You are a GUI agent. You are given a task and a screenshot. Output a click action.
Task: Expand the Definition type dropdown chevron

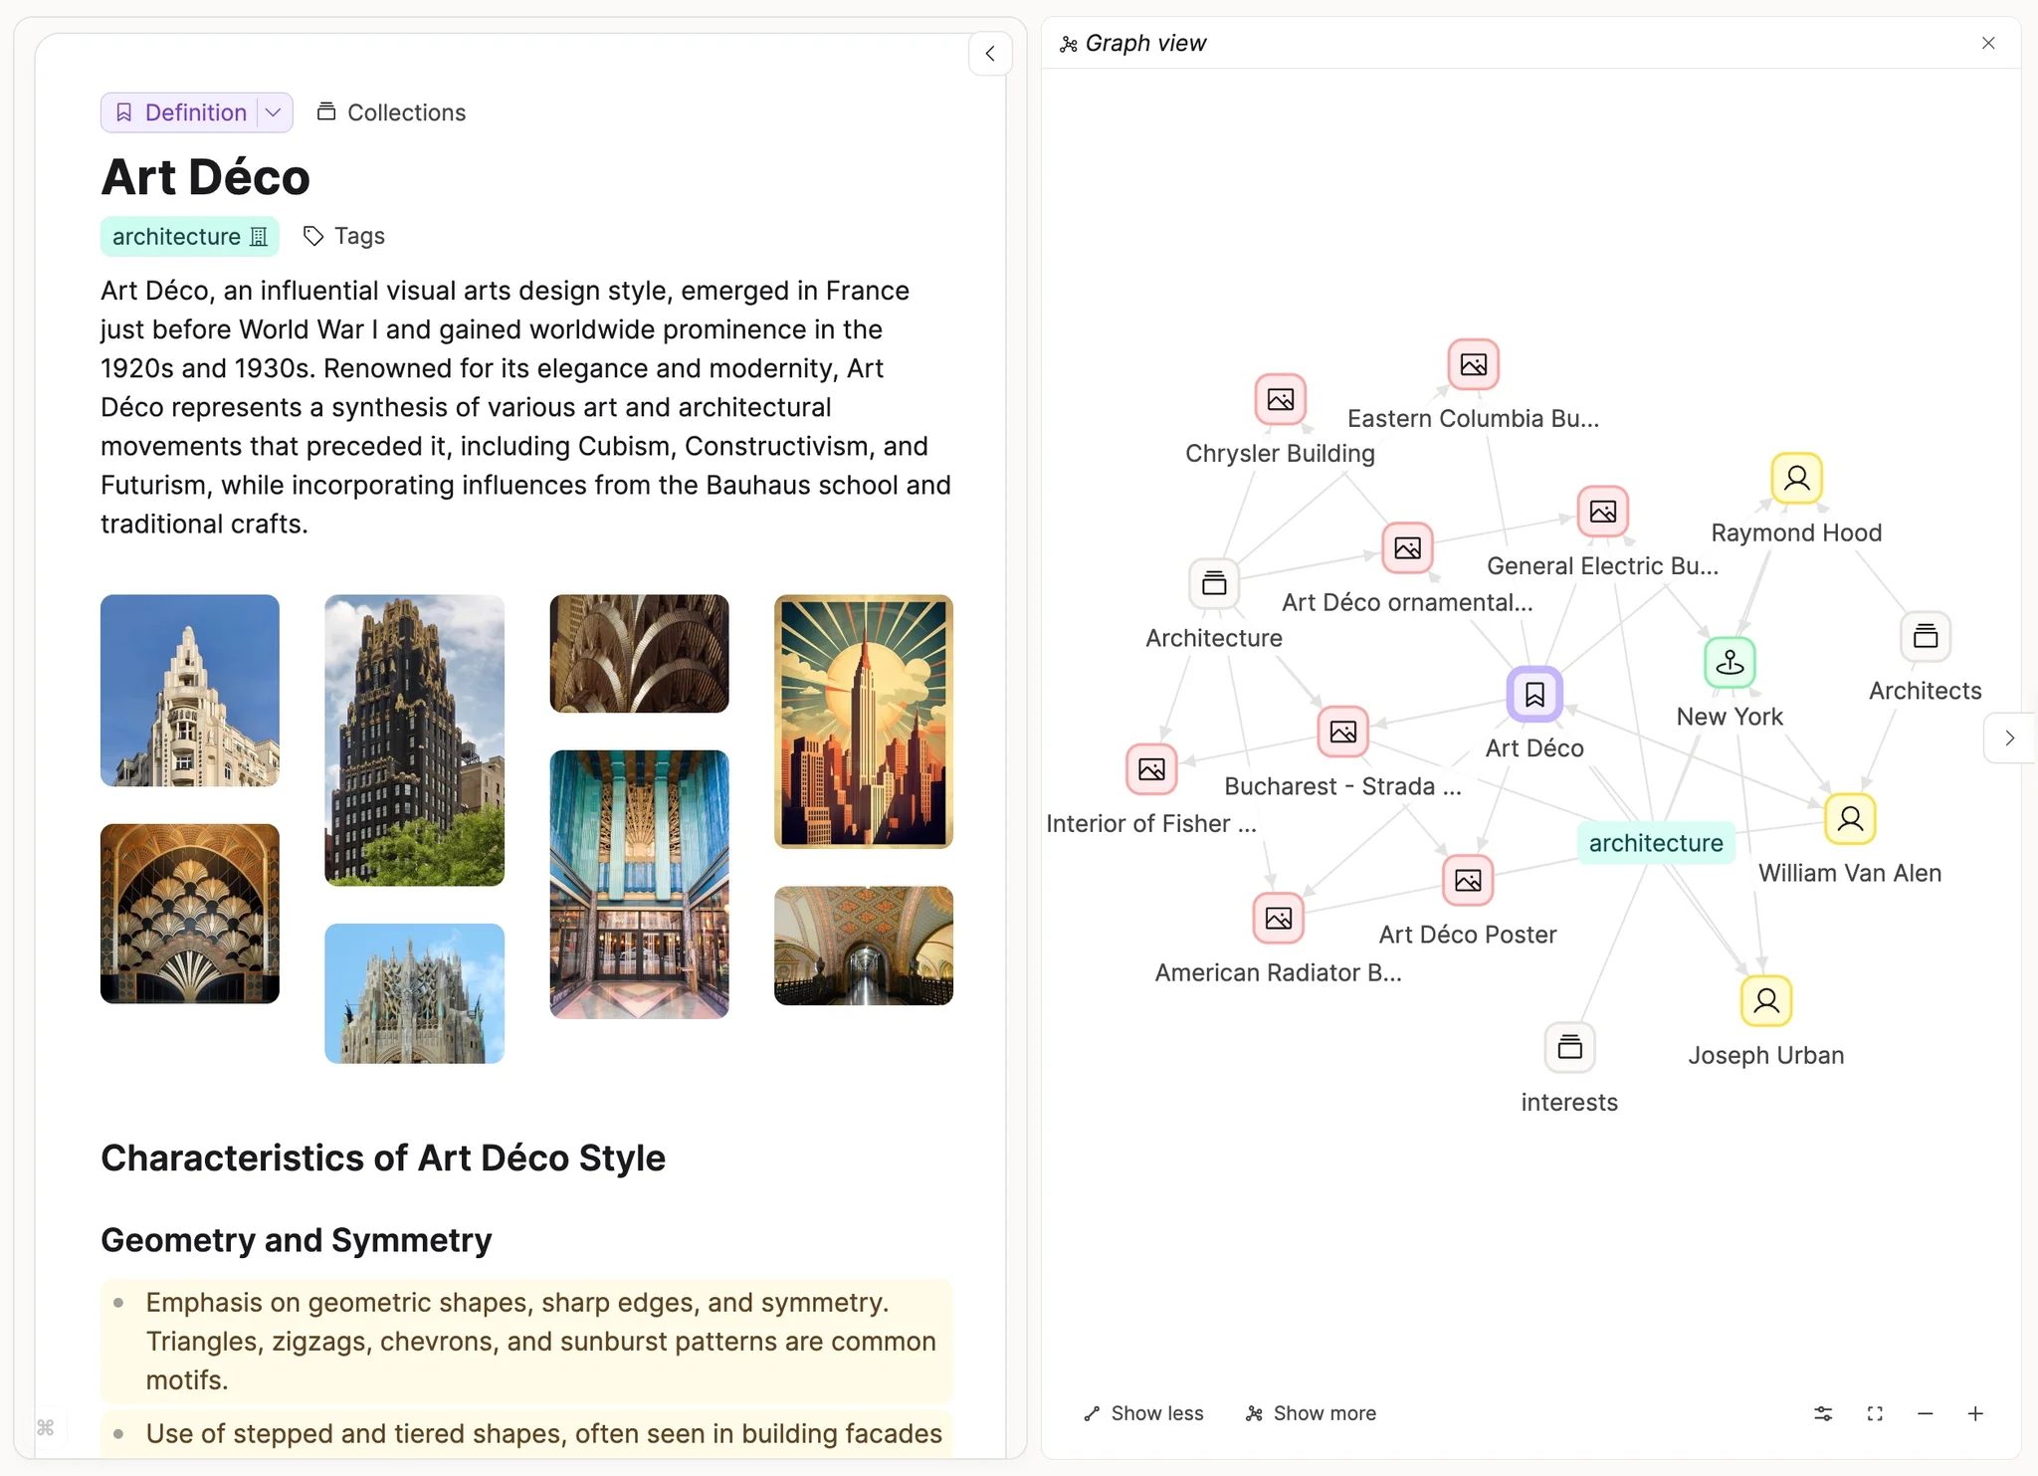tap(273, 111)
